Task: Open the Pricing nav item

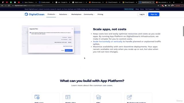Action: [x=100, y=14]
